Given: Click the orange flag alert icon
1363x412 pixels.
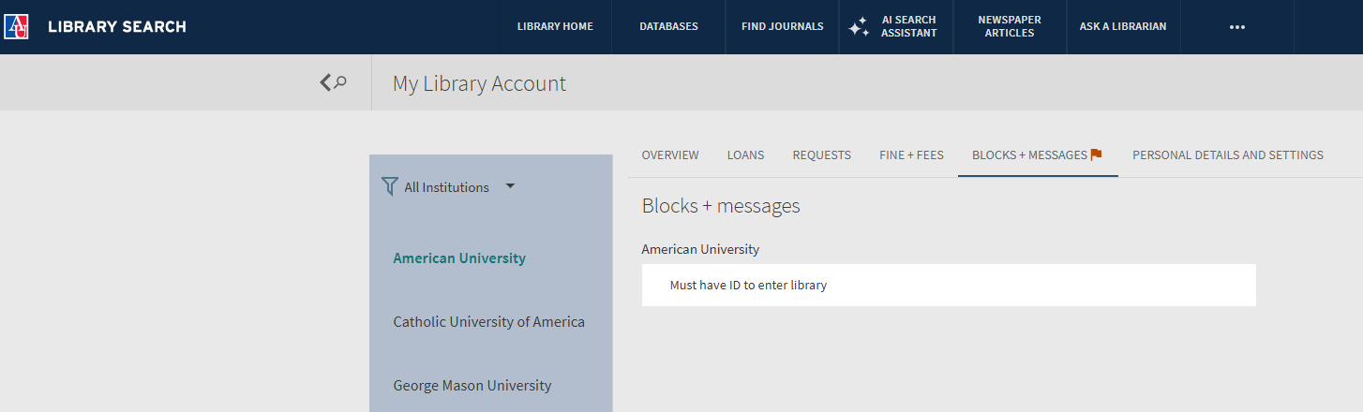Looking at the screenshot, I should [1096, 154].
